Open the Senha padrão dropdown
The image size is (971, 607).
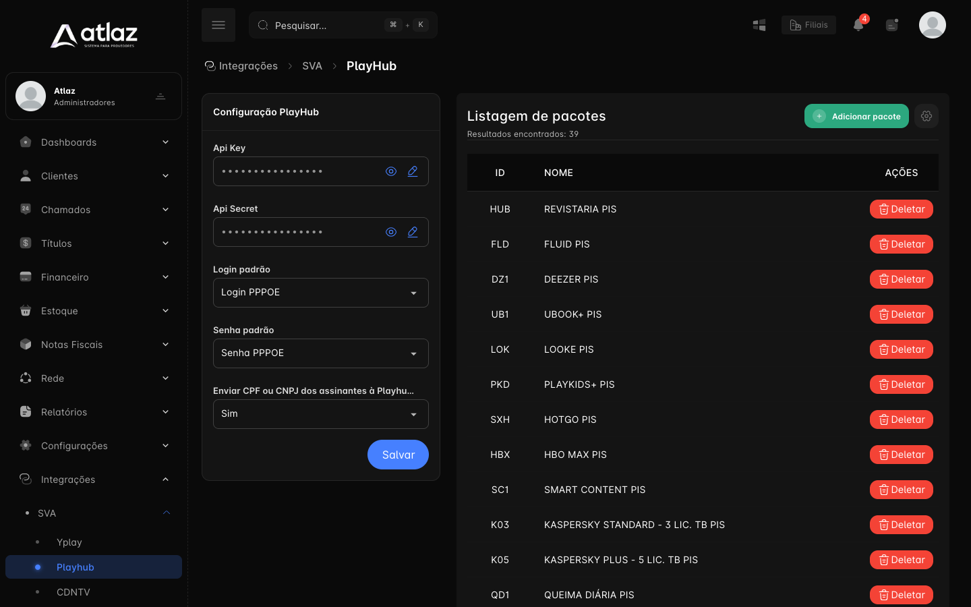click(x=321, y=353)
